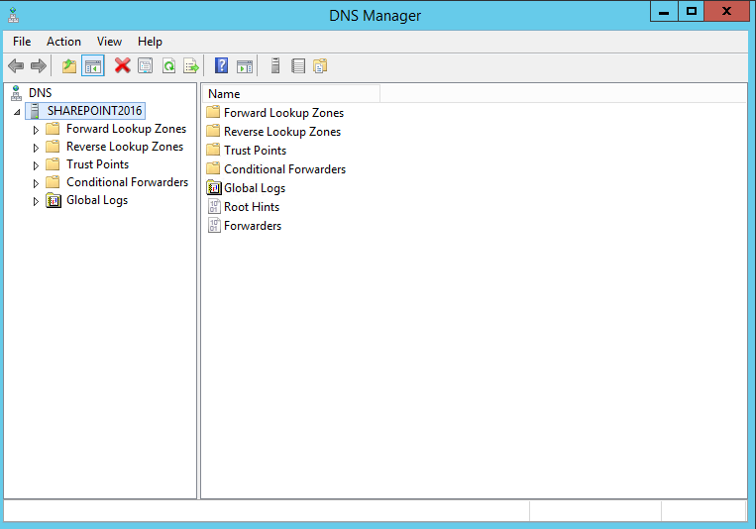Select the DNS root node icon
Viewport: 756px width, 529px height.
(17, 92)
